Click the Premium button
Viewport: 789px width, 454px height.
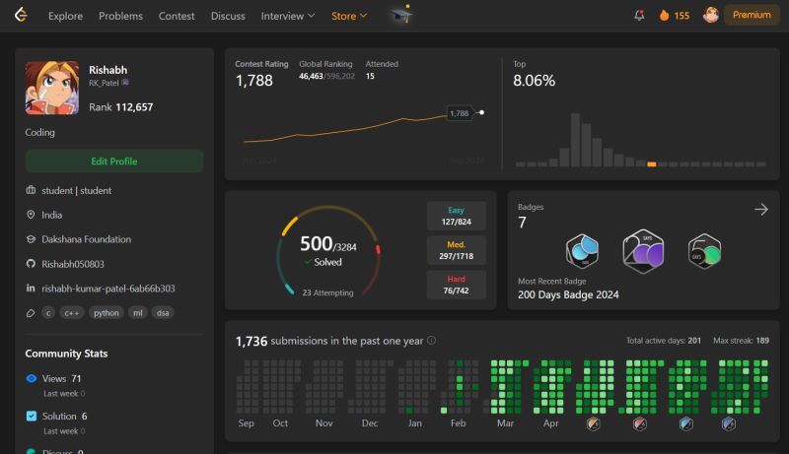[x=752, y=15]
